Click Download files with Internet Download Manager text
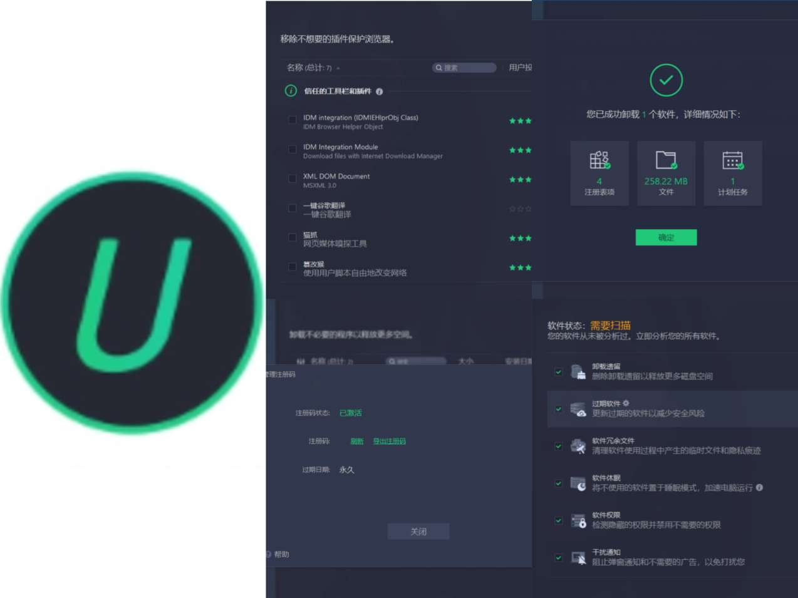 tap(373, 157)
